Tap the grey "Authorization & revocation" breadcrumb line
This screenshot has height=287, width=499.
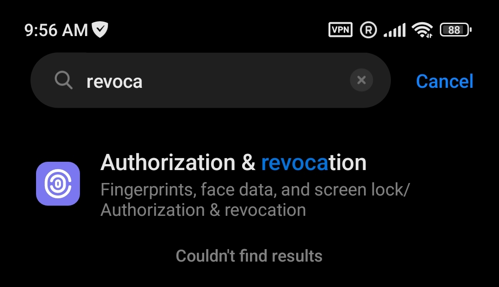(203, 210)
